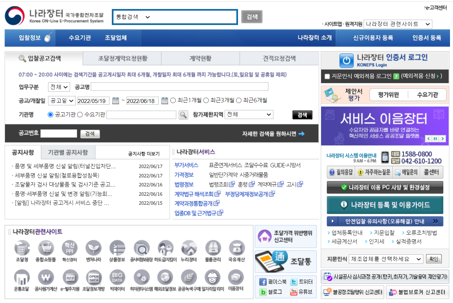The width and height of the screenshot is (453, 303).
Task: Pause the banner slideshow
Action: (435, 139)
